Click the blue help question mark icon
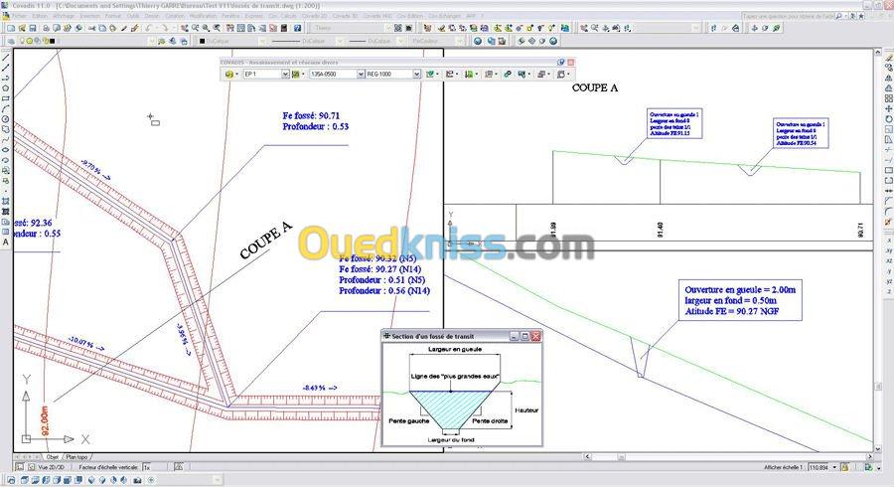This screenshot has width=894, height=487. (297, 28)
